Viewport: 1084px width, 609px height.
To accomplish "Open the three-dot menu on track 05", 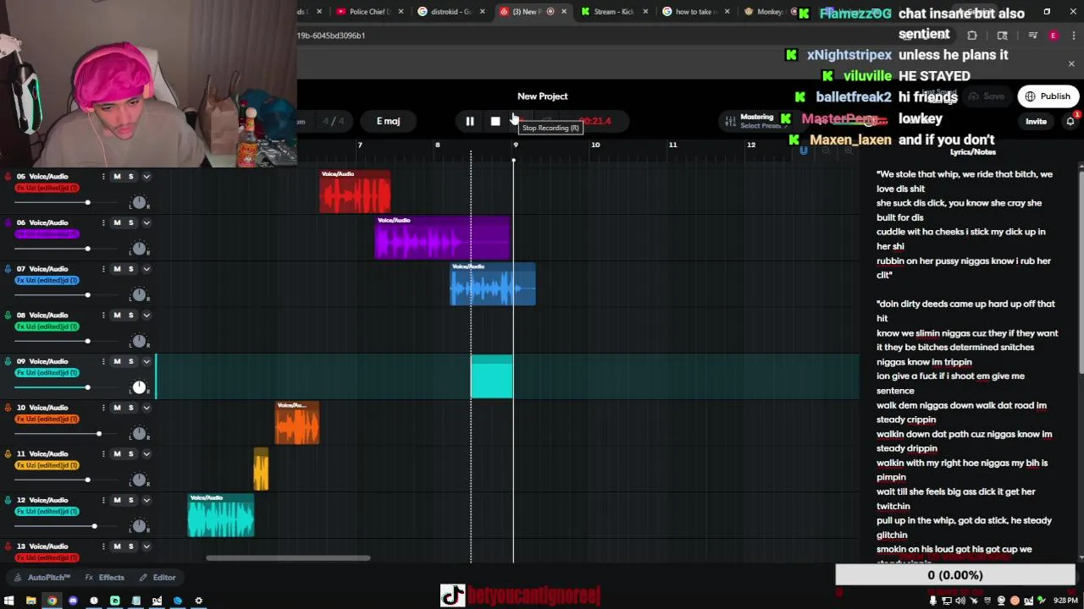I will (x=103, y=177).
